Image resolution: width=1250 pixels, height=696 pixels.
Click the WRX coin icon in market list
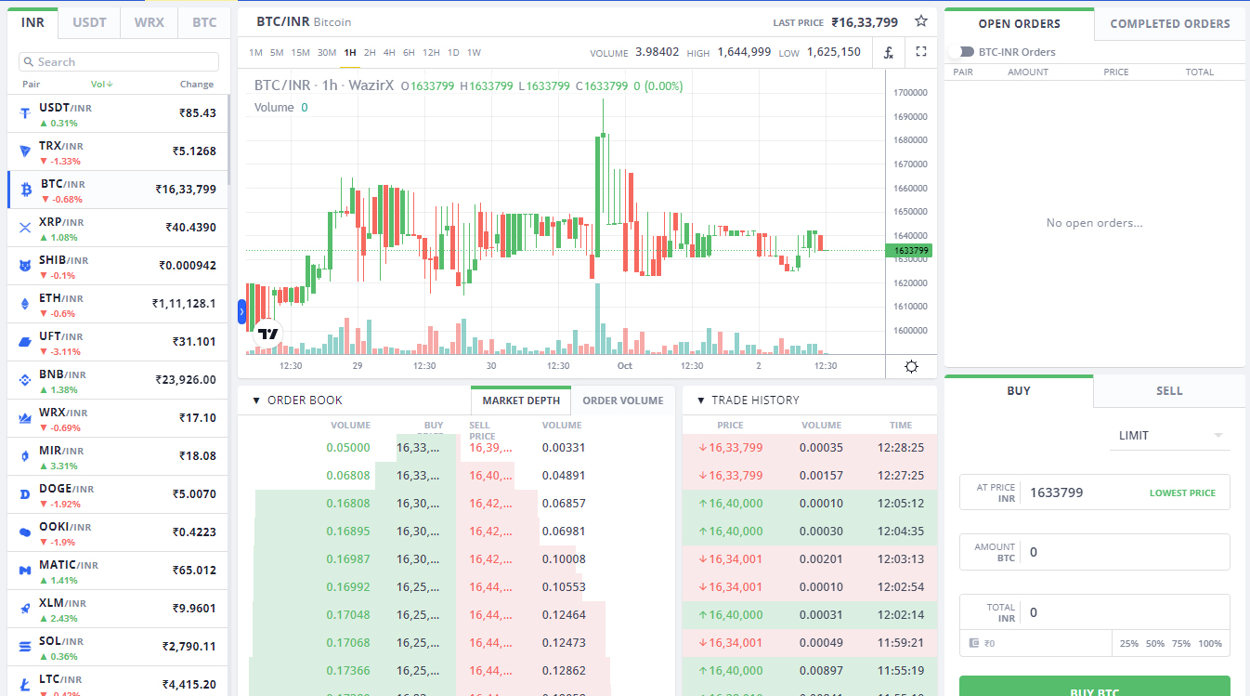pyautogui.click(x=25, y=418)
